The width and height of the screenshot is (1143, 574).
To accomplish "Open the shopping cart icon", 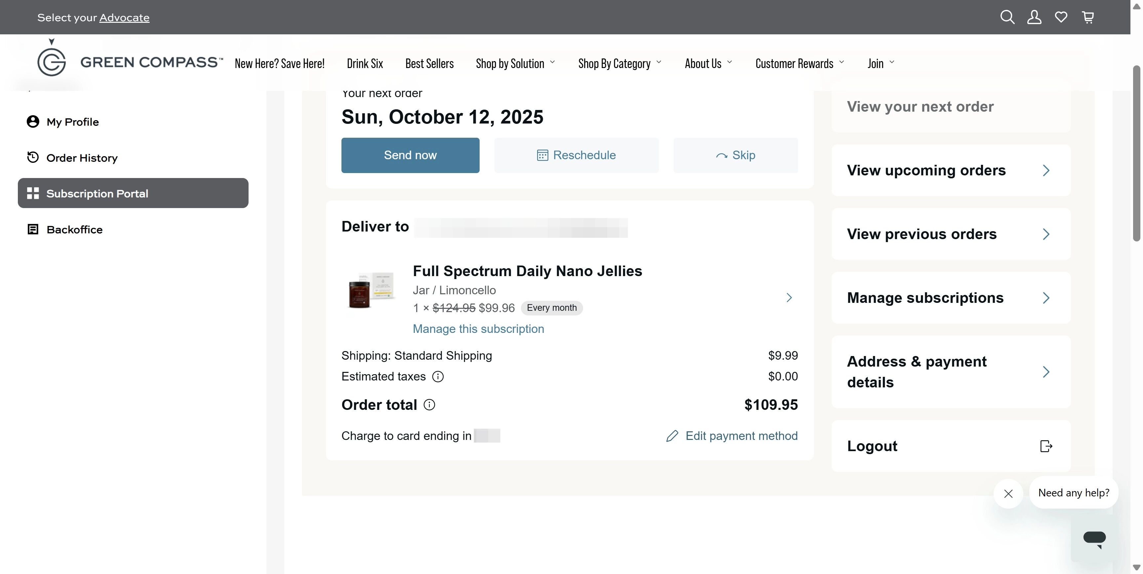I will (x=1088, y=17).
